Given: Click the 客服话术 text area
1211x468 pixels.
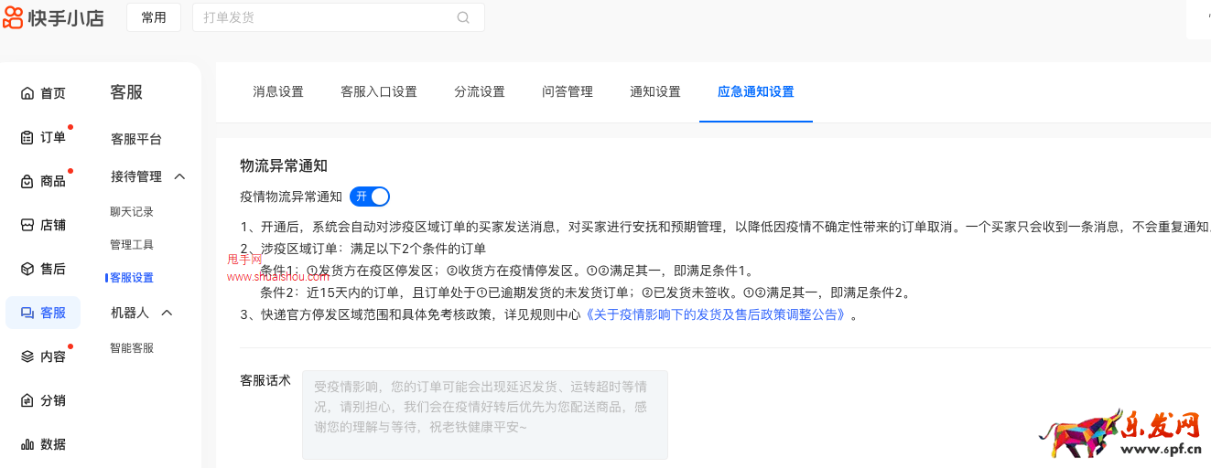Looking at the screenshot, I should coord(485,414).
